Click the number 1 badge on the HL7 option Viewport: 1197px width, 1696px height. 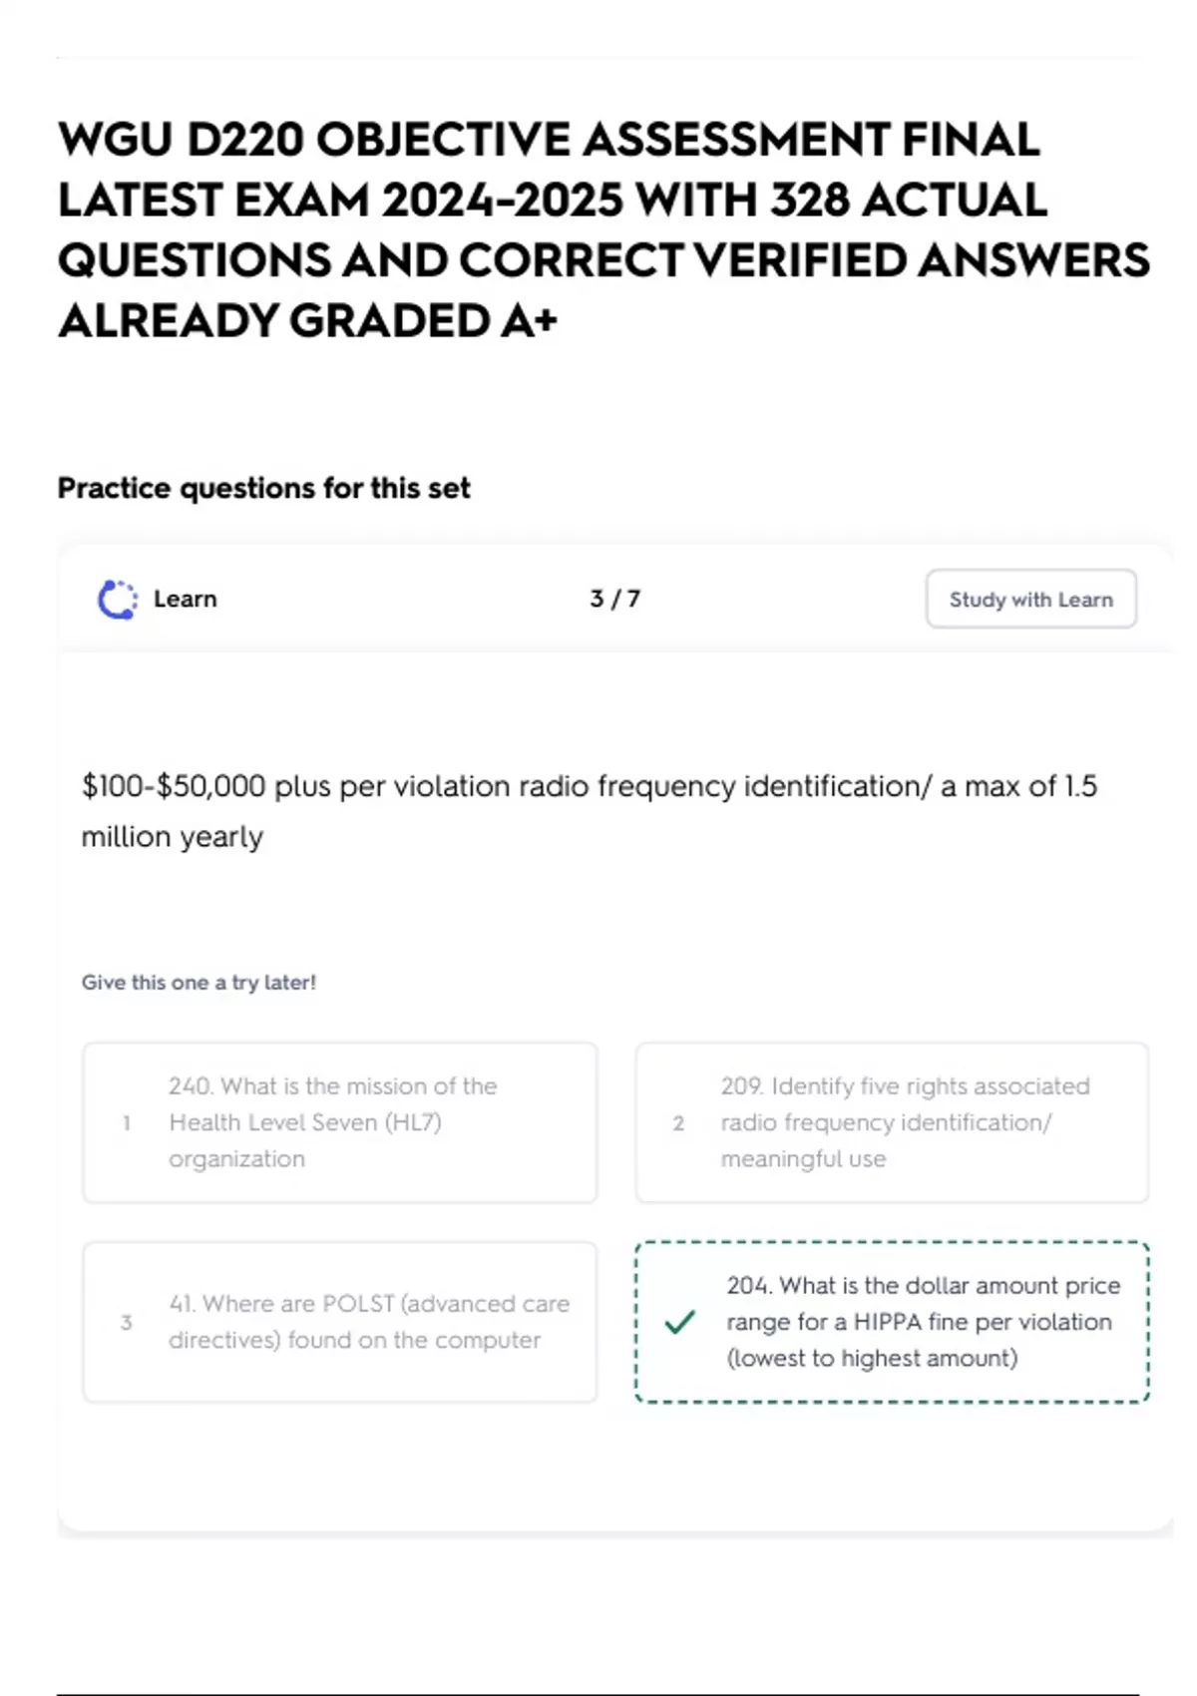127,1123
